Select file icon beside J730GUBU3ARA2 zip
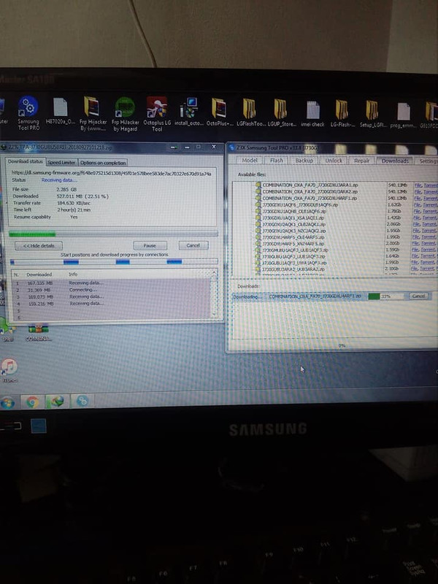 pyautogui.click(x=258, y=269)
